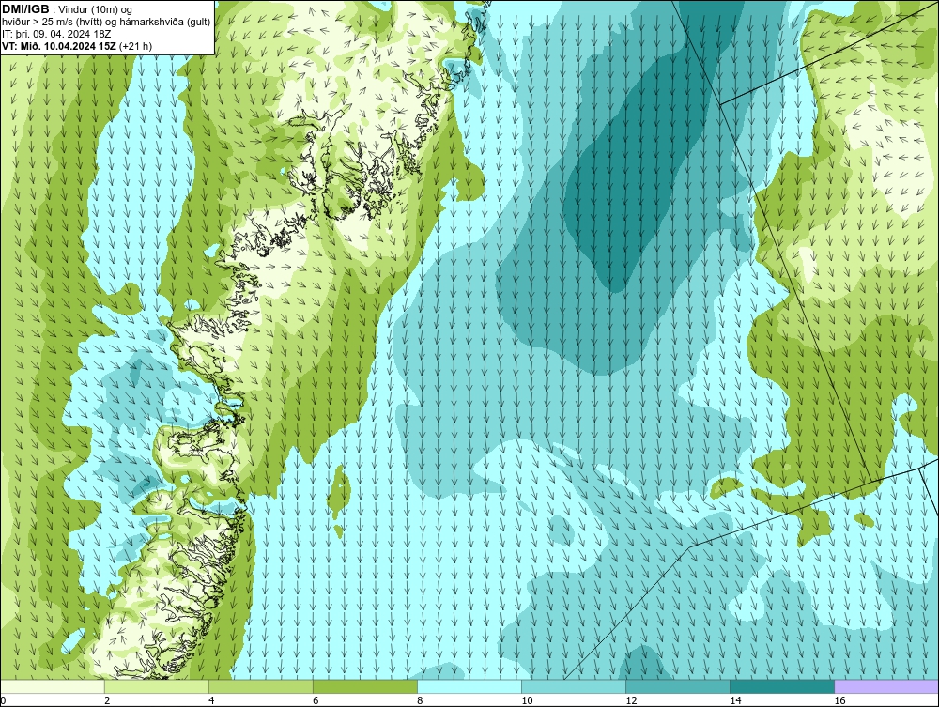Screen dimensions: 939x707
Task: Click the legend scale label '6'
Action: 316,700
